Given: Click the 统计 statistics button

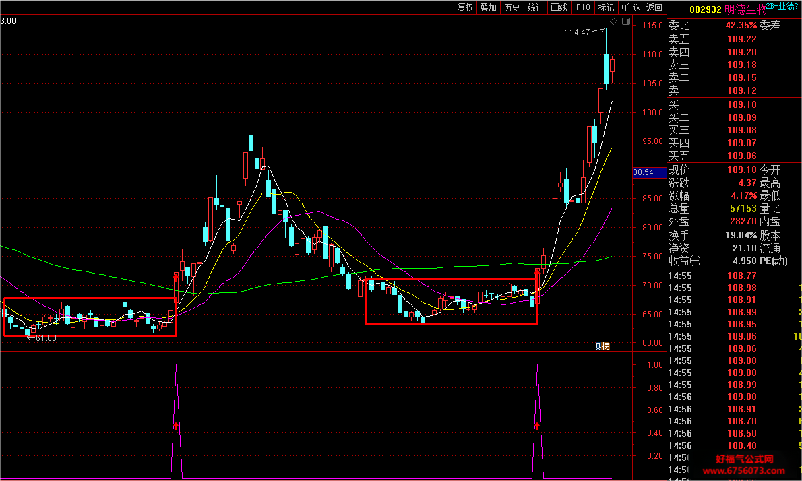Looking at the screenshot, I should [535, 7].
